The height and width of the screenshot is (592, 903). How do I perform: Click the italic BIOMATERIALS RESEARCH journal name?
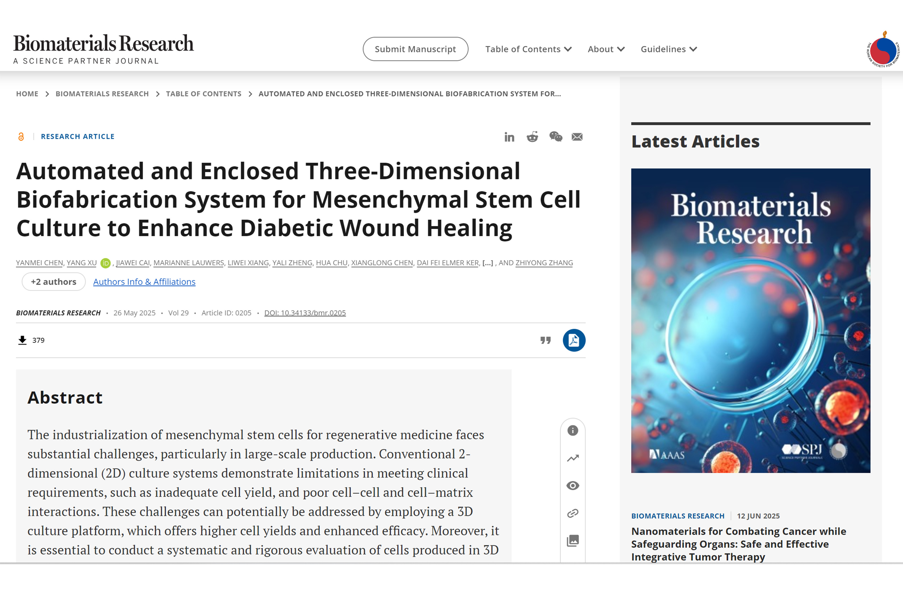tap(58, 313)
